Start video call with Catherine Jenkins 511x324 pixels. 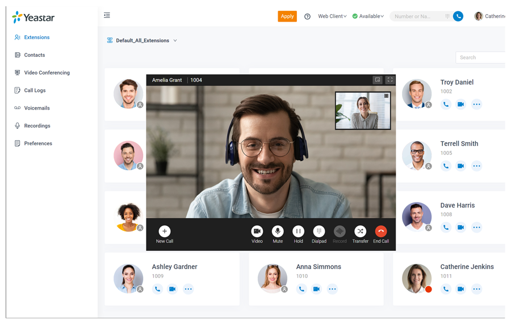pyautogui.click(x=460, y=289)
